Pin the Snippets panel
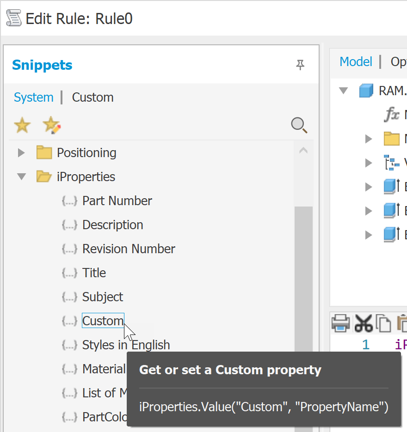Image resolution: width=407 pixels, height=432 pixels. pyautogui.click(x=300, y=65)
